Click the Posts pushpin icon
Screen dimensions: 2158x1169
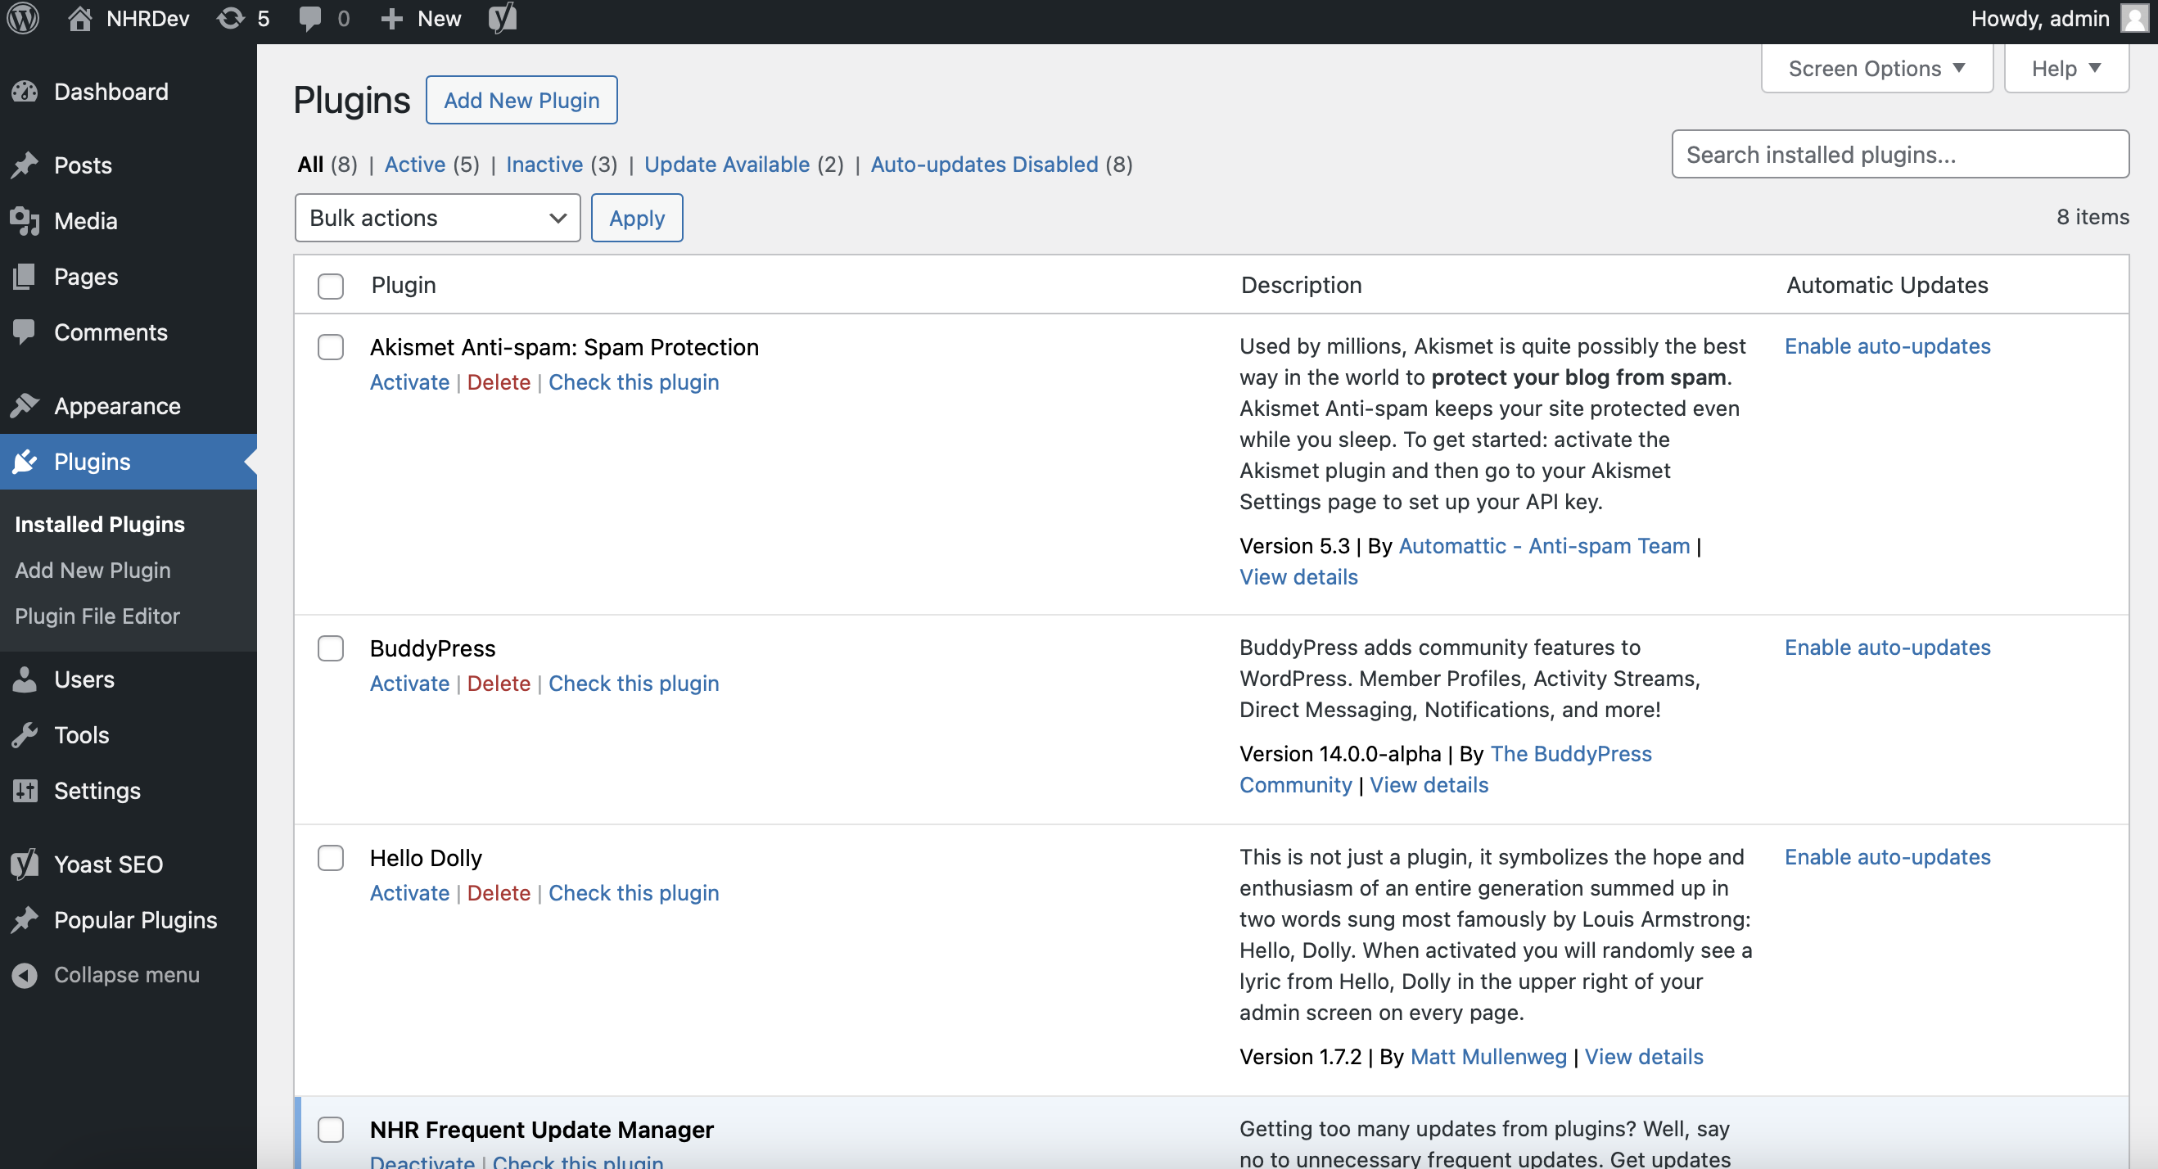coord(25,165)
